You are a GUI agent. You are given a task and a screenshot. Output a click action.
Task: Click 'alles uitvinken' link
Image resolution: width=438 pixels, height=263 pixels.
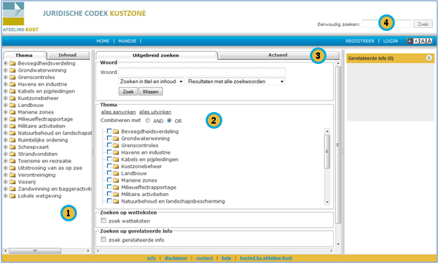[155, 112]
